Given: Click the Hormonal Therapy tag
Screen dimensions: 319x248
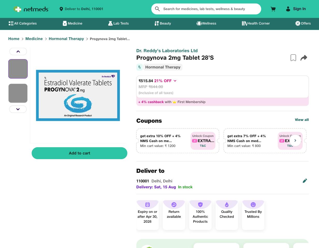Looking at the screenshot, I should click(163, 67).
